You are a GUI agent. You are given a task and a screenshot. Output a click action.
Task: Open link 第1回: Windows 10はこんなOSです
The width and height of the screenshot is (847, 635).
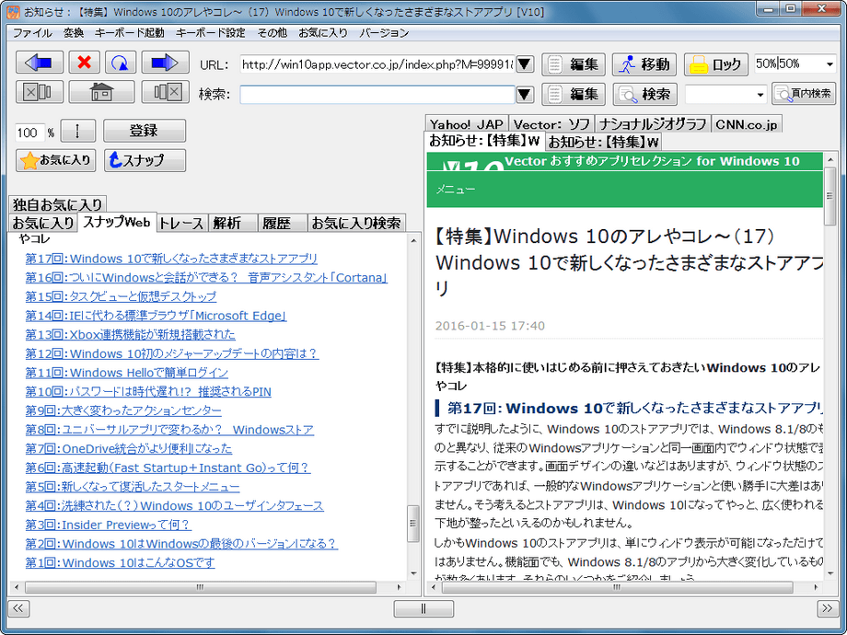120,562
